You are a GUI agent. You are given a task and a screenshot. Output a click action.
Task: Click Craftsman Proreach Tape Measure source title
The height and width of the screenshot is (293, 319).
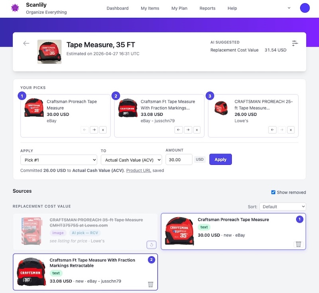point(233,219)
